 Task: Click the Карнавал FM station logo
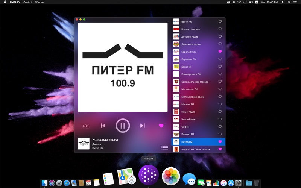[x=176, y=59]
